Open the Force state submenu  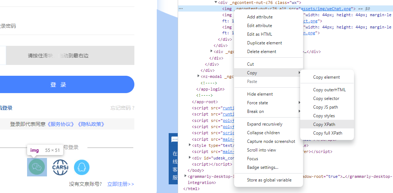click(x=268, y=103)
